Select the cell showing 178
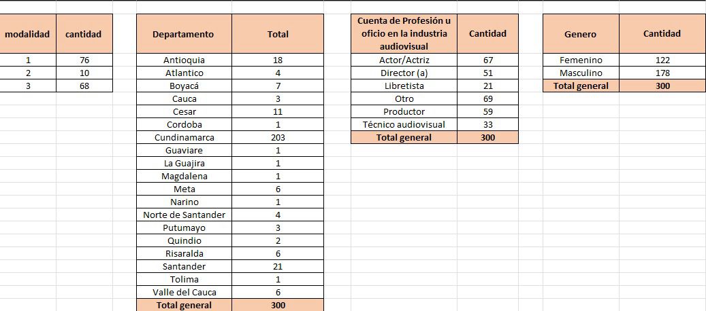The image size is (706, 311). click(x=662, y=73)
